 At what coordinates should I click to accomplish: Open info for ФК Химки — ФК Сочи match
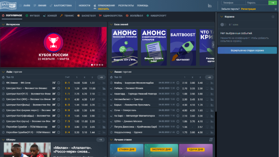(x=59, y=83)
